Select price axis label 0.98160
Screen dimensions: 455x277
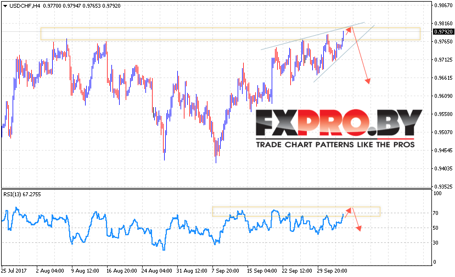443,23
